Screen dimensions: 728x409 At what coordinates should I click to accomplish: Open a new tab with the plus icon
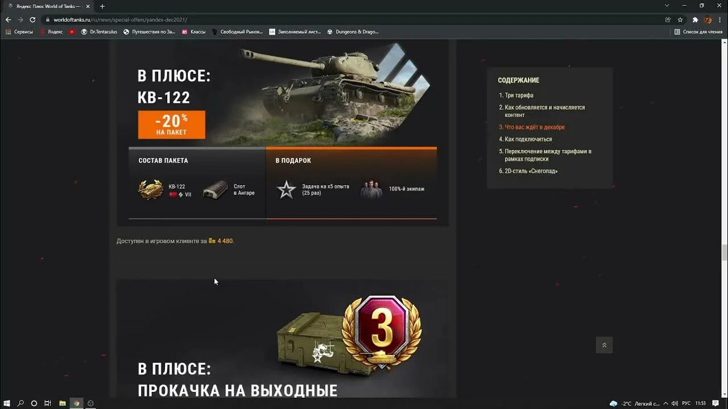pyautogui.click(x=102, y=6)
